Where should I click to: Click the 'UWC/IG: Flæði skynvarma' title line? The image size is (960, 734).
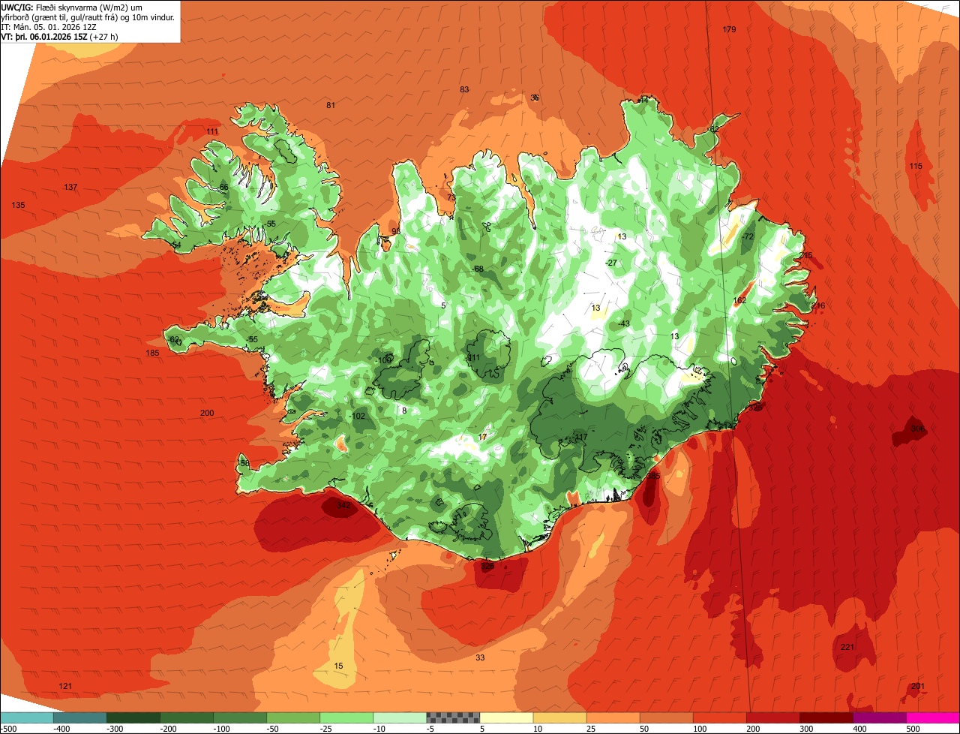(72, 7)
